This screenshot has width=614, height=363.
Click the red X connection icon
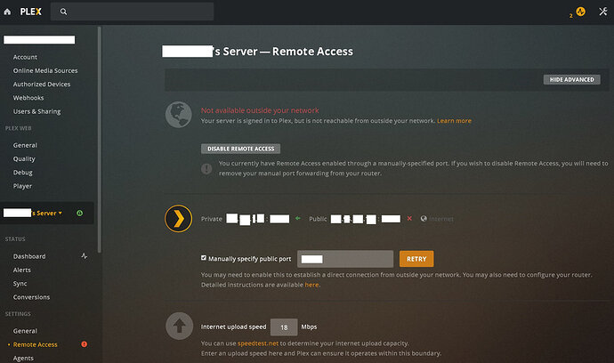click(x=409, y=219)
